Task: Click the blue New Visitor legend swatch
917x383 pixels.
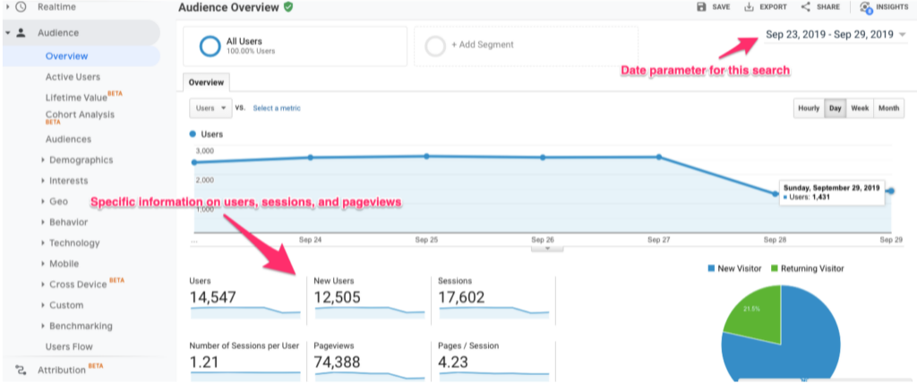Action: [x=711, y=268]
